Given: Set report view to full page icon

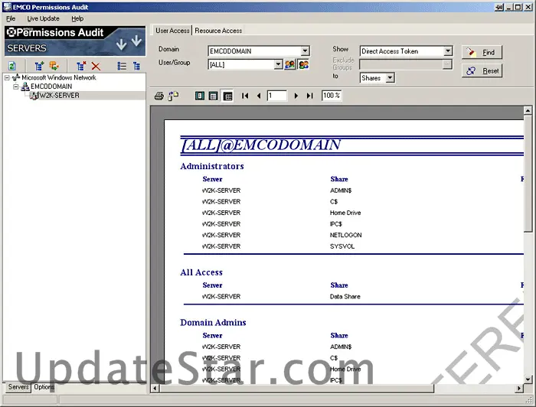Looking at the screenshot, I should point(200,96).
